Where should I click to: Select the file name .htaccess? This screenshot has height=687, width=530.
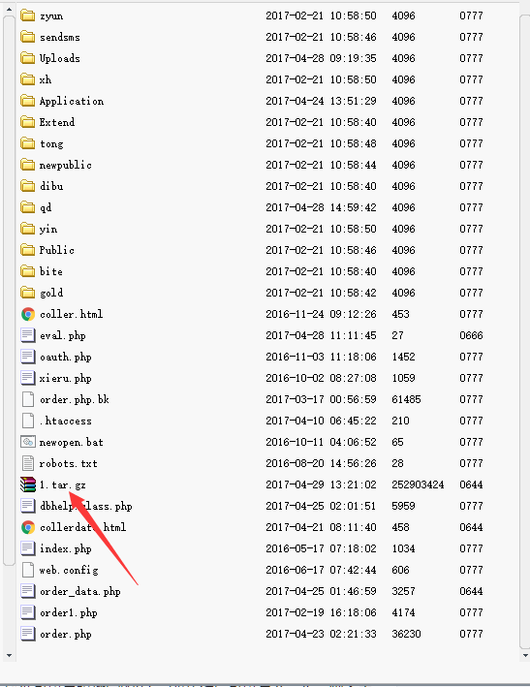pos(66,422)
